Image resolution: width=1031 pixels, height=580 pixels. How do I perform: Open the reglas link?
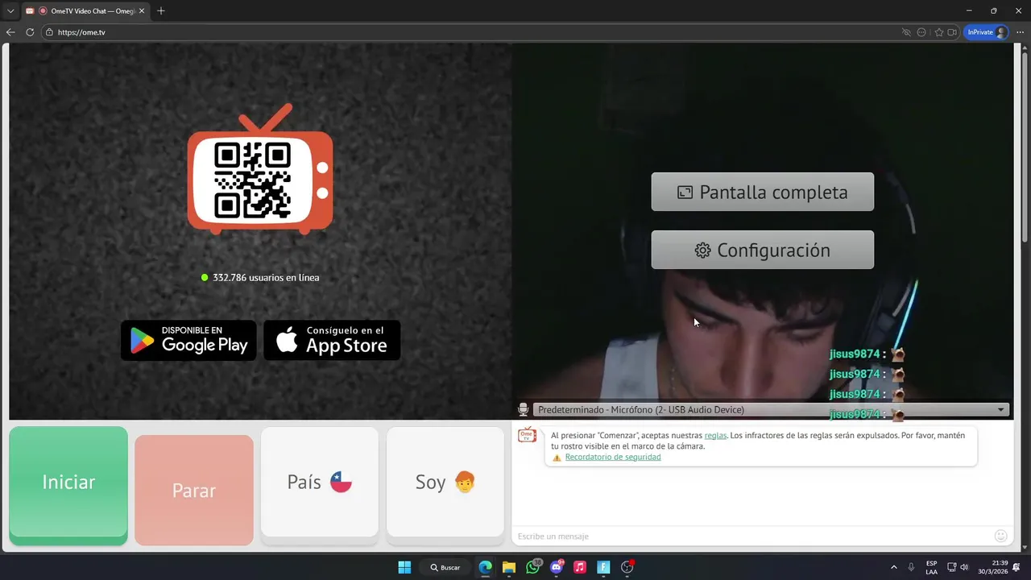click(x=715, y=435)
